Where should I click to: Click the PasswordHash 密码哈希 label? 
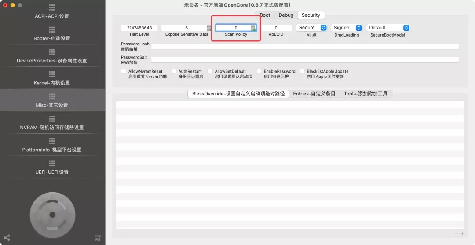point(135,46)
